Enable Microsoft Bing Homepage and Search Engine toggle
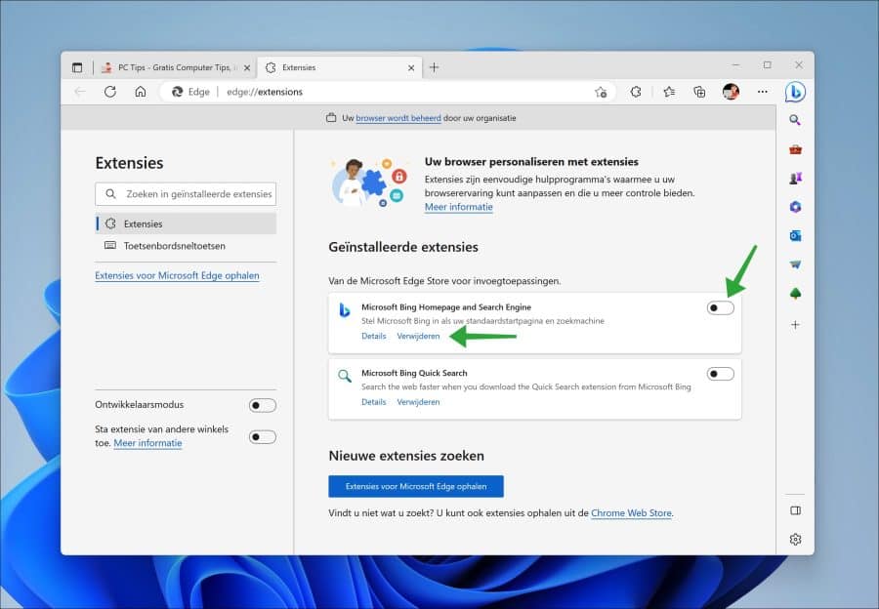 720,307
